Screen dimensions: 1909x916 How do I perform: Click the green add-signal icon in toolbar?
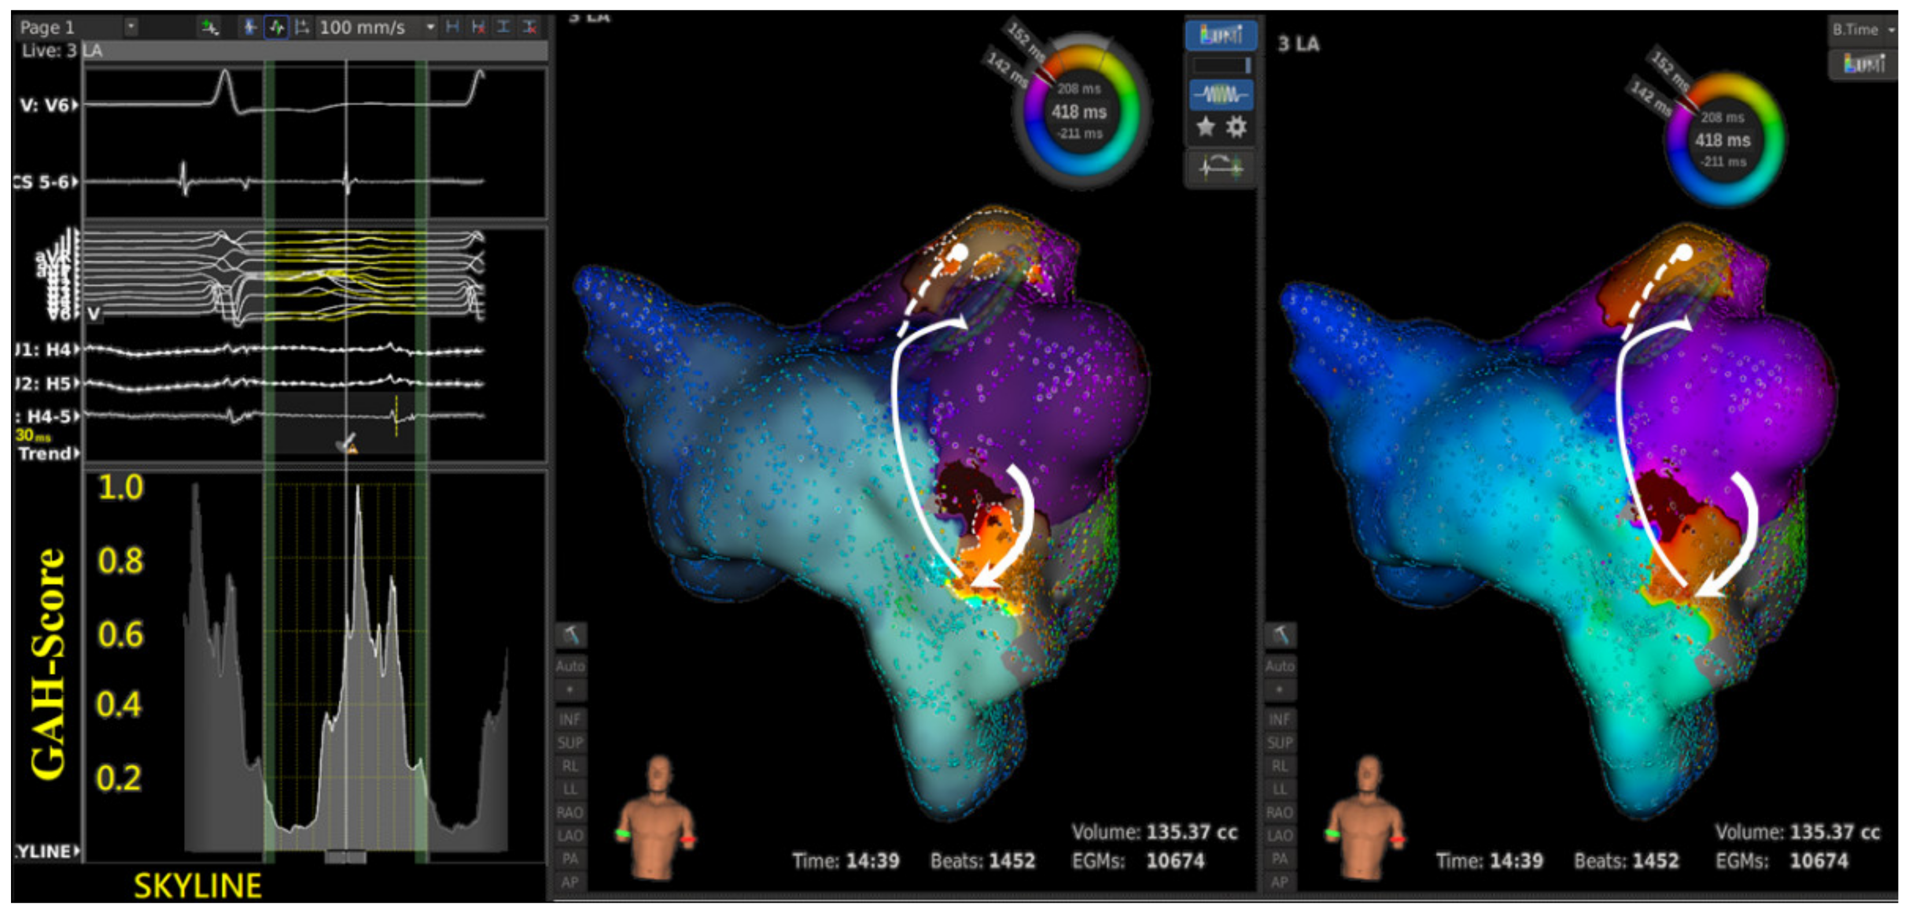(x=210, y=28)
